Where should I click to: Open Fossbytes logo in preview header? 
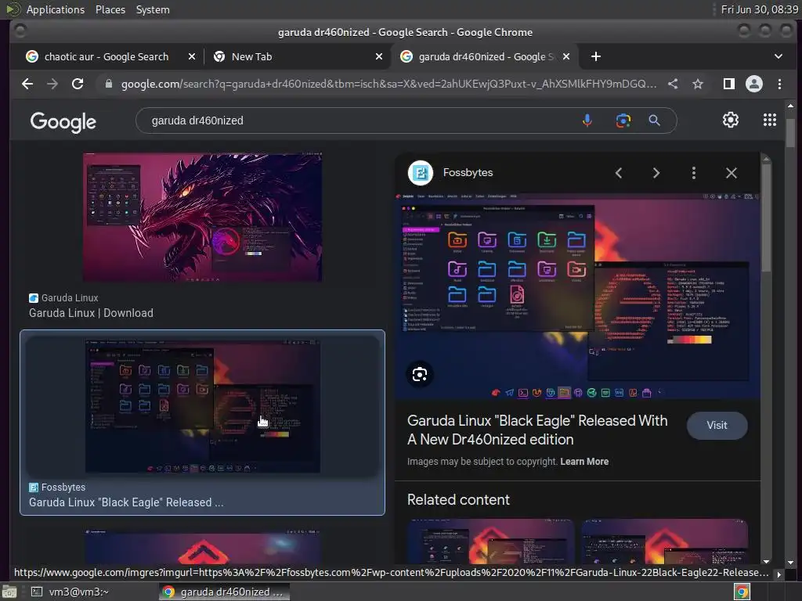(x=421, y=173)
